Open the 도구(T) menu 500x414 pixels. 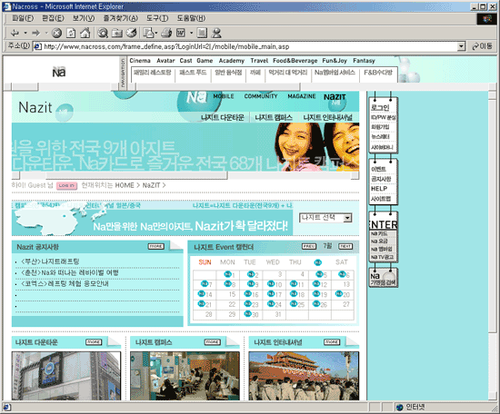click(x=157, y=18)
